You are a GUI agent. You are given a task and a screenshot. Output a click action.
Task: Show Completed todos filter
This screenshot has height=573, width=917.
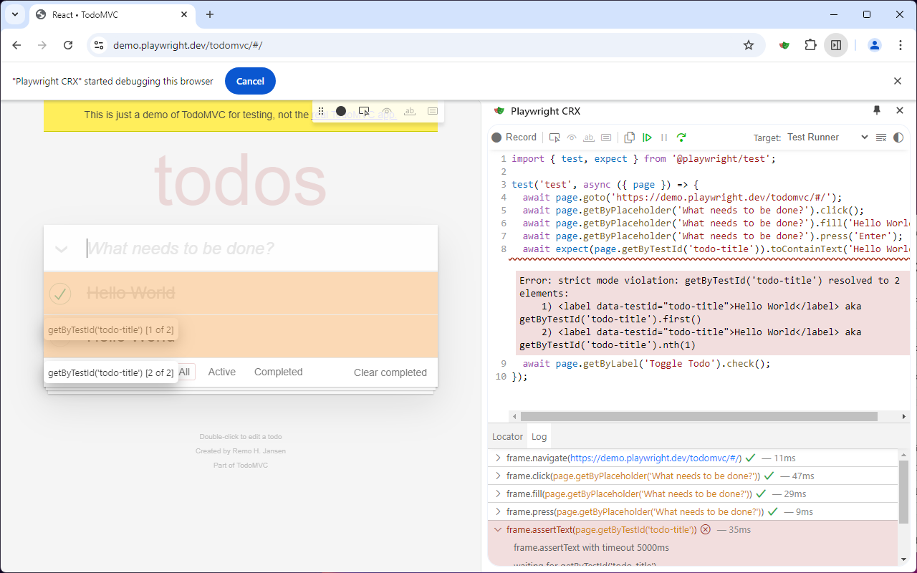(x=279, y=372)
